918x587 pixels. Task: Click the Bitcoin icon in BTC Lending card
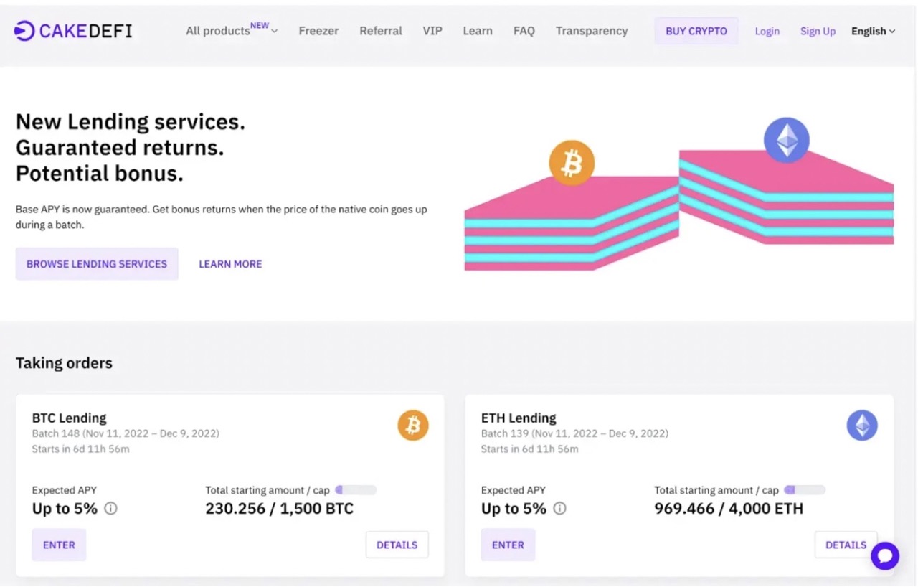click(x=413, y=426)
